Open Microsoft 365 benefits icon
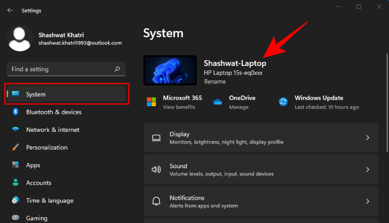This screenshot has height=223, width=389. 152,102
